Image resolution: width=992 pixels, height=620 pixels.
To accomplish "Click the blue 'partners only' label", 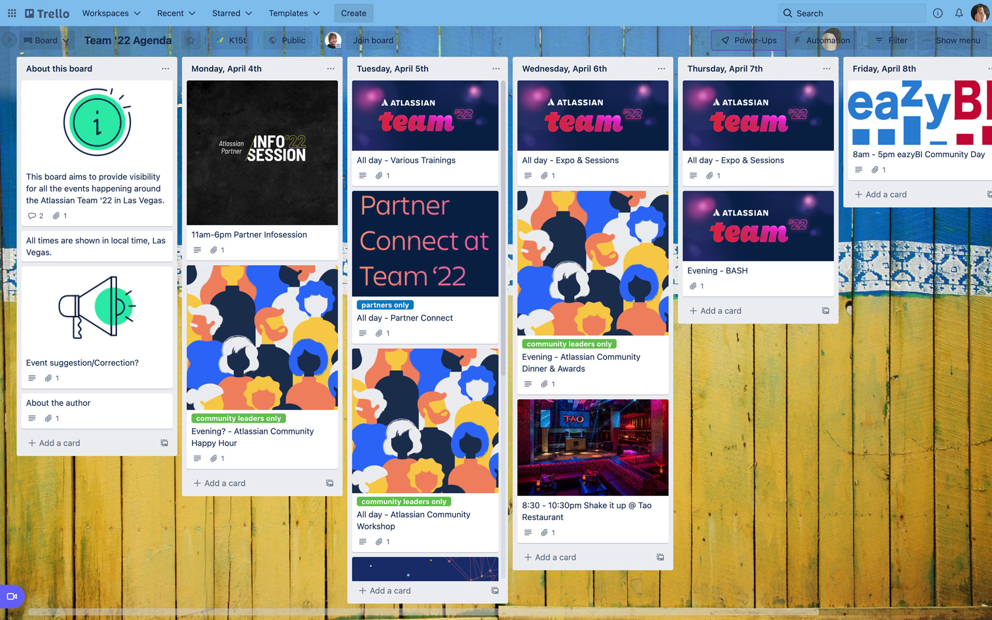I will pos(385,305).
